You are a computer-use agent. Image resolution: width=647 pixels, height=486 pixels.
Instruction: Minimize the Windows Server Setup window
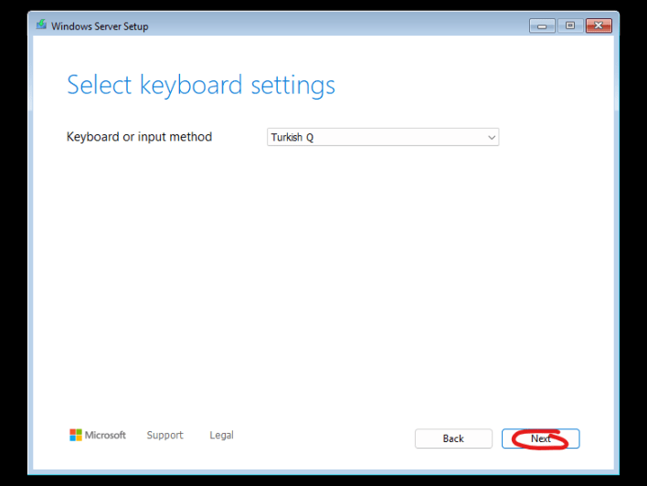542,26
